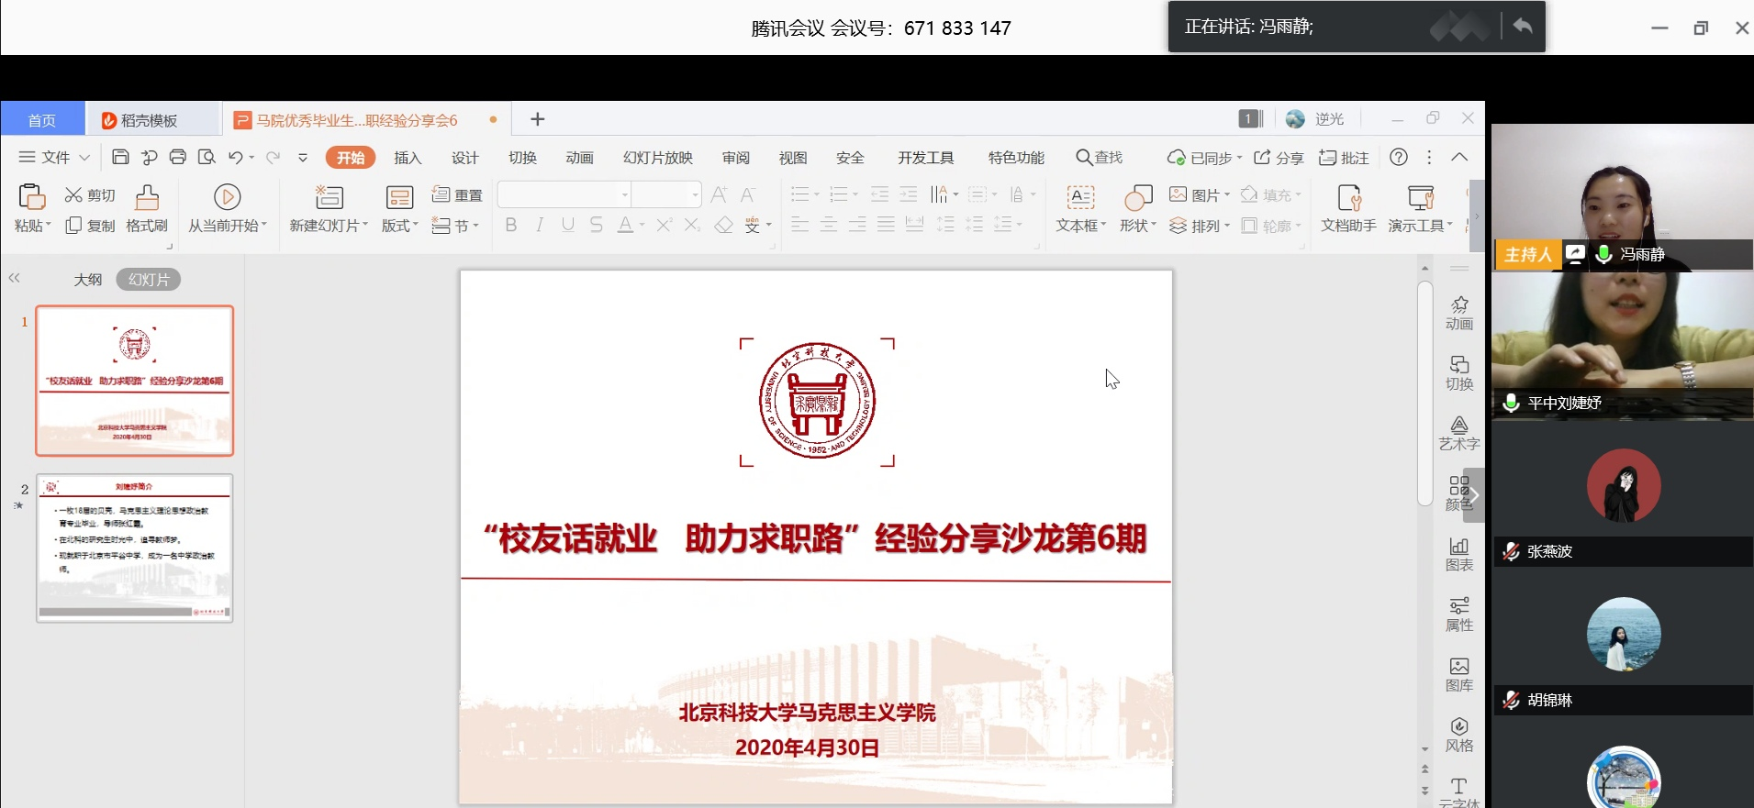Toggle Bold formatting
Image resolution: width=1754 pixels, height=808 pixels.
click(511, 225)
